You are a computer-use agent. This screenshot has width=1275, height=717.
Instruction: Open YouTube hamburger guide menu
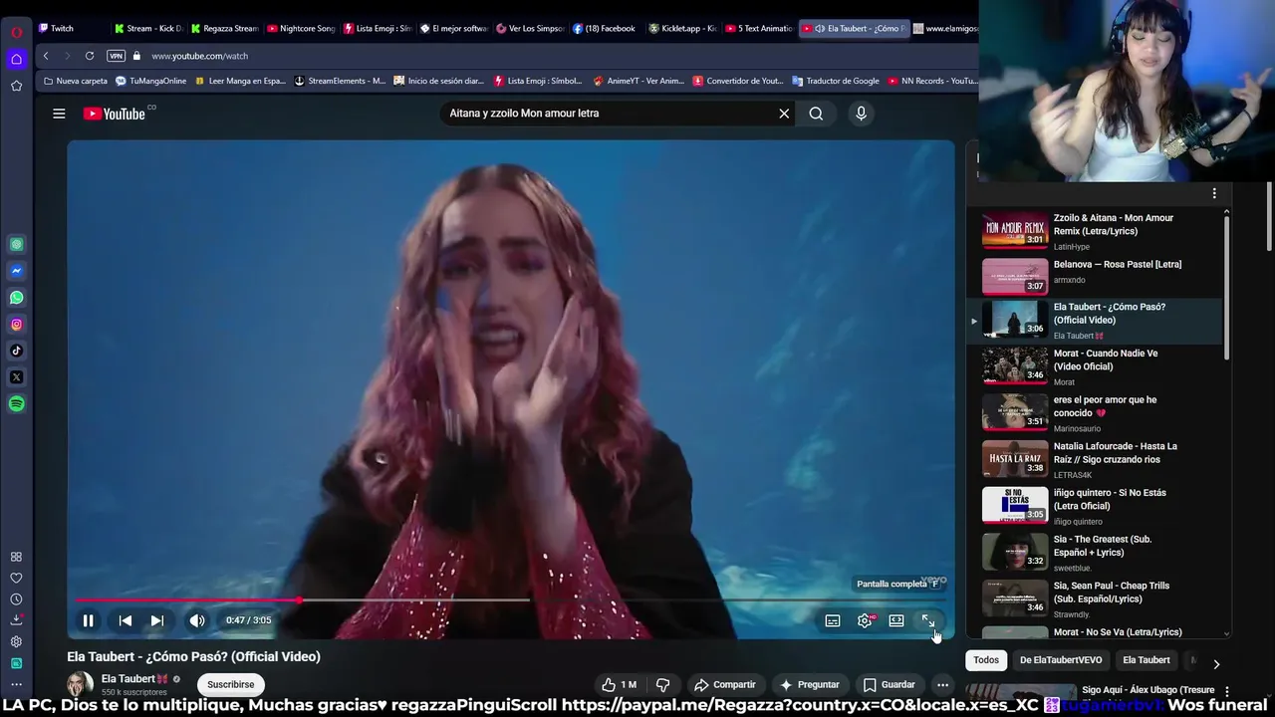(x=59, y=114)
